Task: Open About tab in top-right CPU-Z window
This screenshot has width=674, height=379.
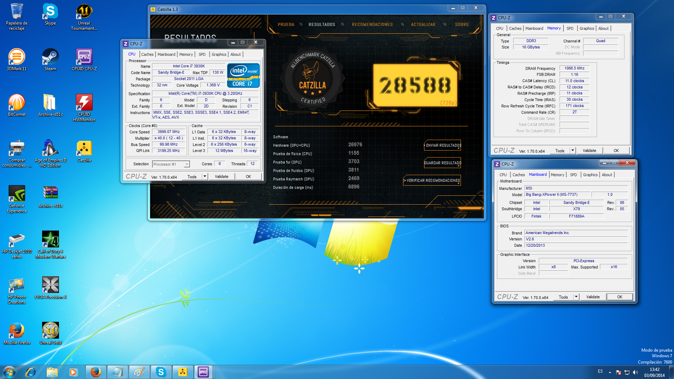Action: (x=603, y=28)
